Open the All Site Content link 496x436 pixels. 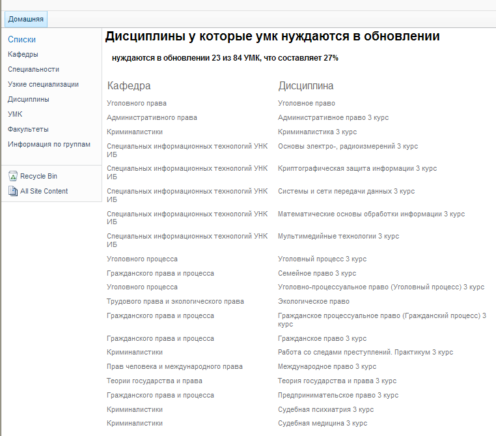(44, 191)
